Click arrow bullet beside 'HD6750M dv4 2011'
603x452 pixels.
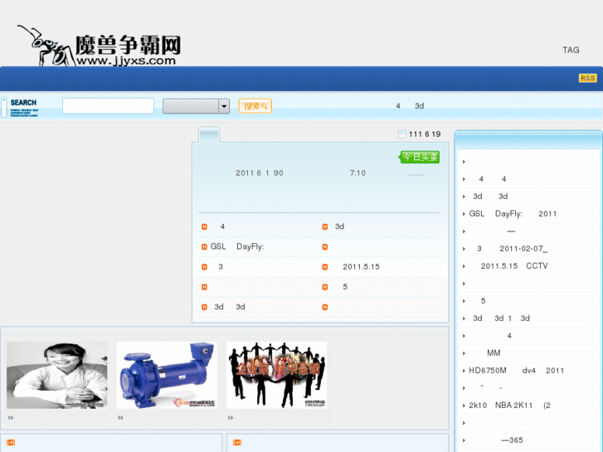point(464,371)
